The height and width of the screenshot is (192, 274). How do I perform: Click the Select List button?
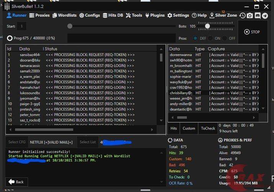[x=87, y=142]
